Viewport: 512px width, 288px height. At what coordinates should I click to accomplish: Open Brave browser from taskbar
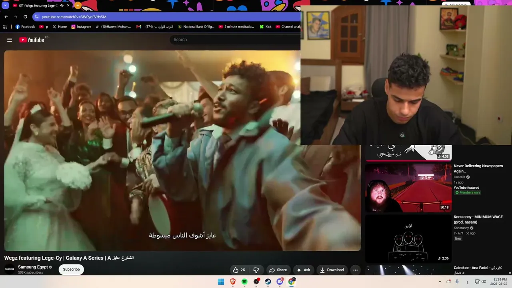tap(233, 282)
